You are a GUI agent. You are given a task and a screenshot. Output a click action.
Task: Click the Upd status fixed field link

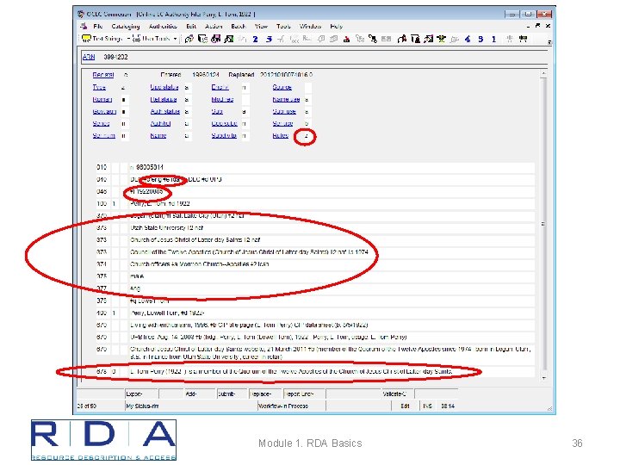coord(164,87)
